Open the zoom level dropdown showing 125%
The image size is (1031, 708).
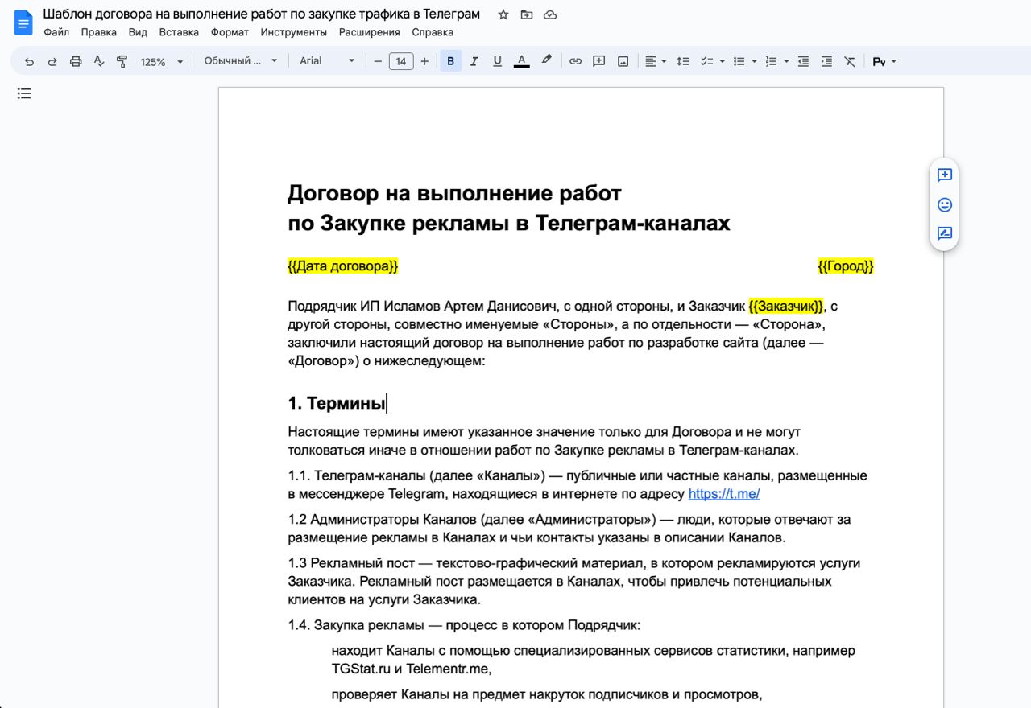tap(162, 61)
